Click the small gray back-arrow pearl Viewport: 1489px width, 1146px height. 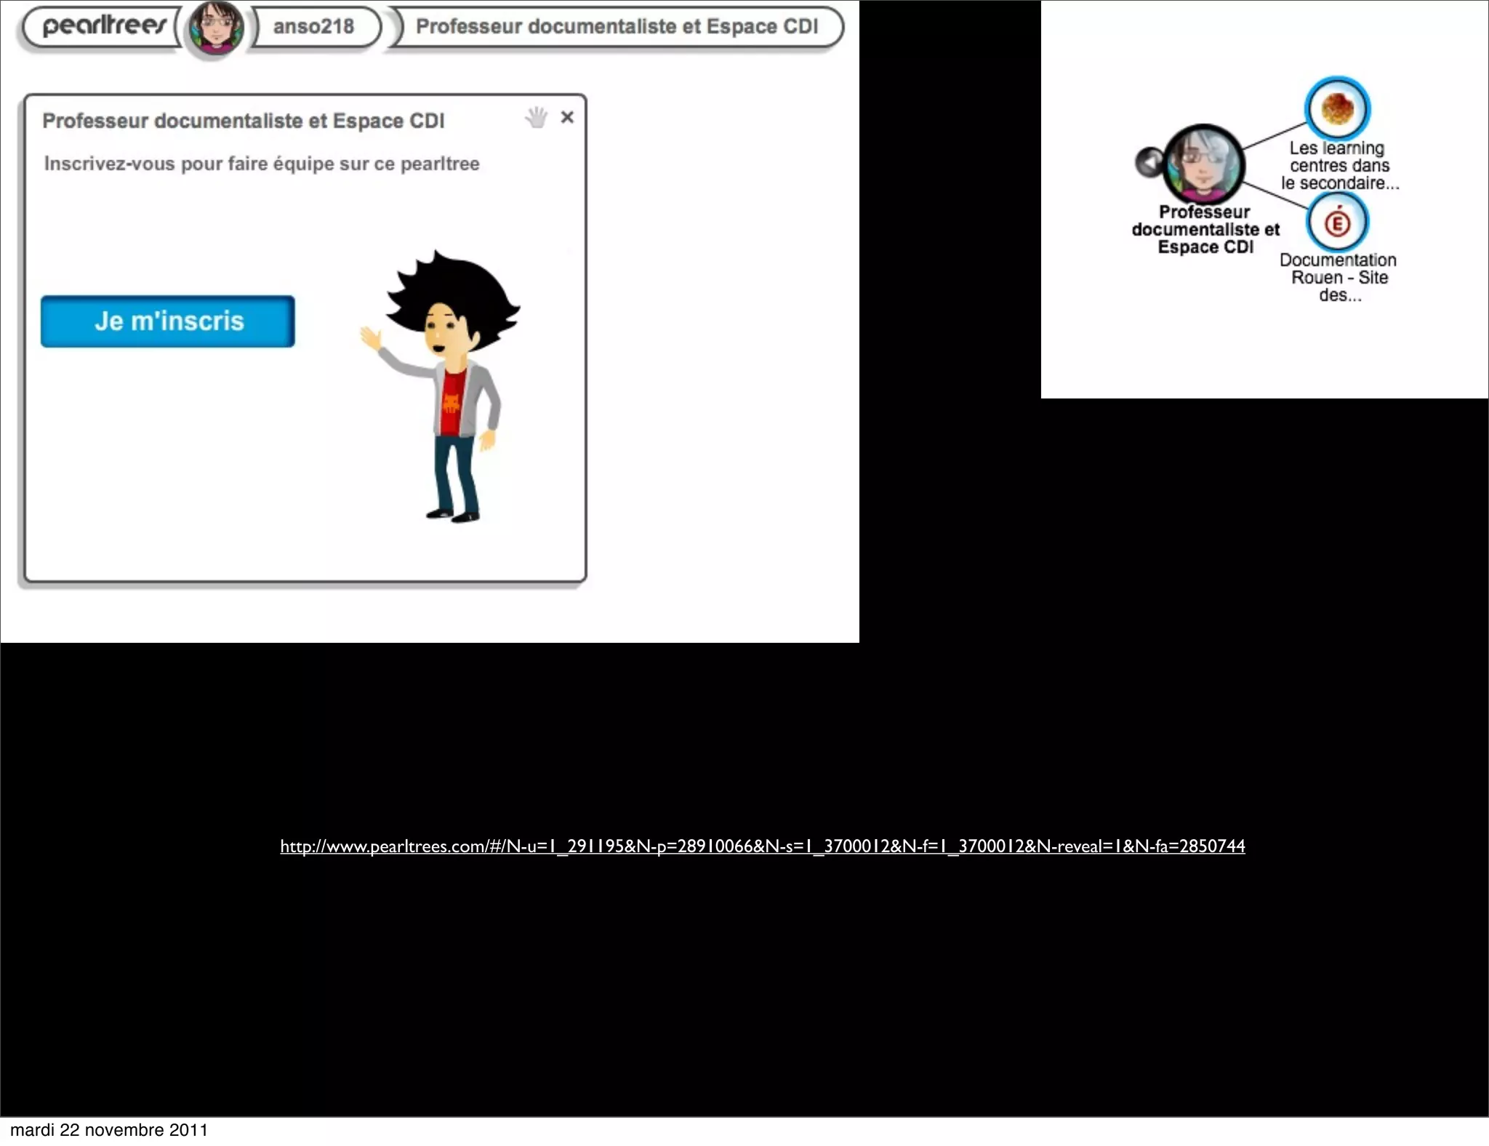(1149, 161)
